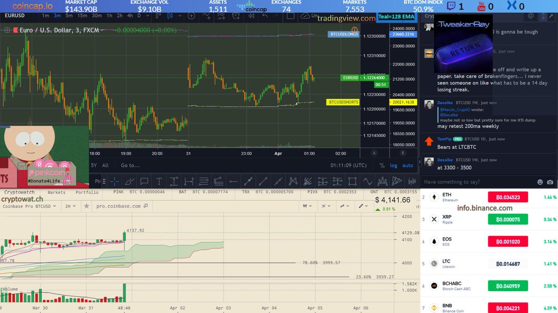The height and width of the screenshot is (313, 558).
Task: Type in the Have something to say? field
Action: coord(478,182)
